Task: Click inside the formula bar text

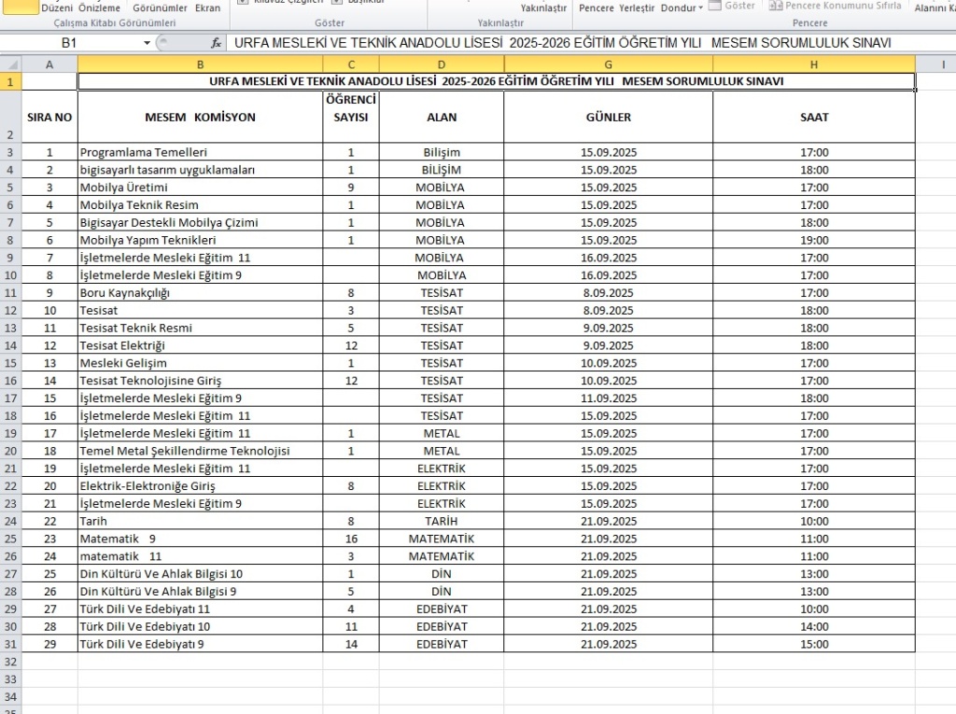Action: pyautogui.click(x=560, y=43)
